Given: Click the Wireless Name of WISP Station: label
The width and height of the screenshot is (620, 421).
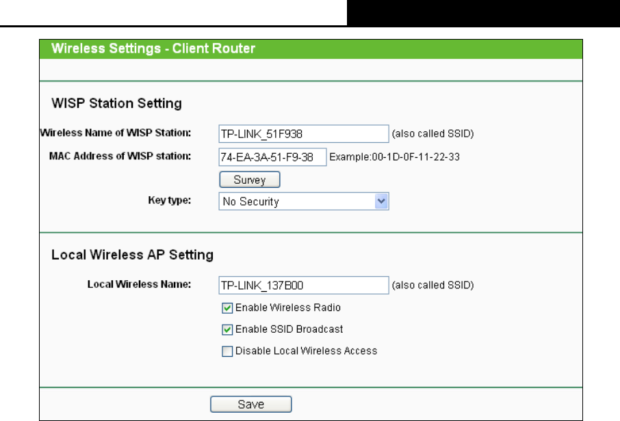Looking at the screenshot, I should [116, 133].
